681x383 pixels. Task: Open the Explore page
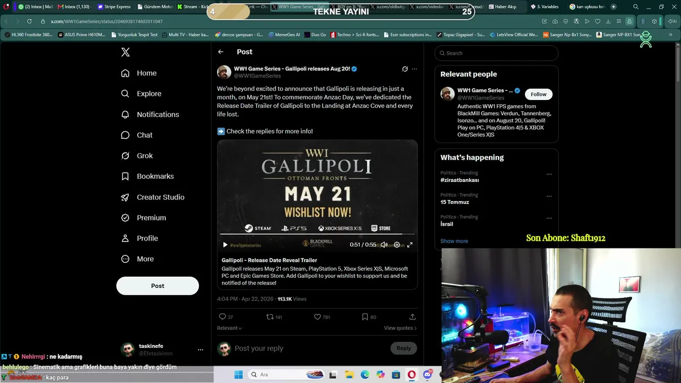tap(141, 94)
